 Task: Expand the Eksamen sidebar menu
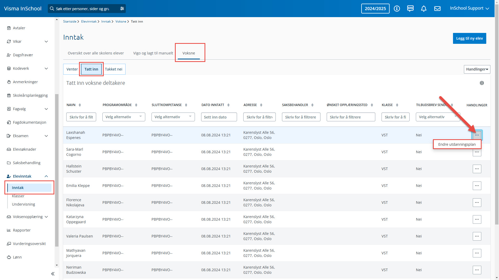tap(46, 136)
